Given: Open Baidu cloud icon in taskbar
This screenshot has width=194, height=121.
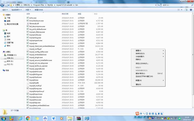Looking at the screenshot, I should [x=45, y=119].
